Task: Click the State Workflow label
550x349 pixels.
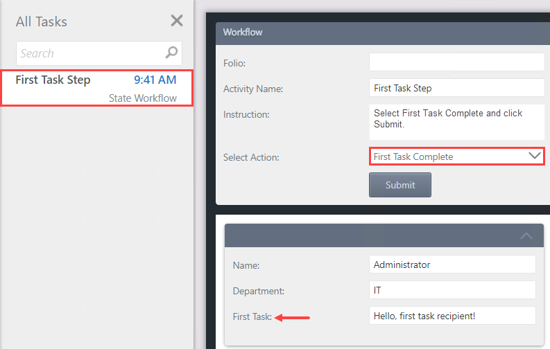Action: click(x=142, y=98)
